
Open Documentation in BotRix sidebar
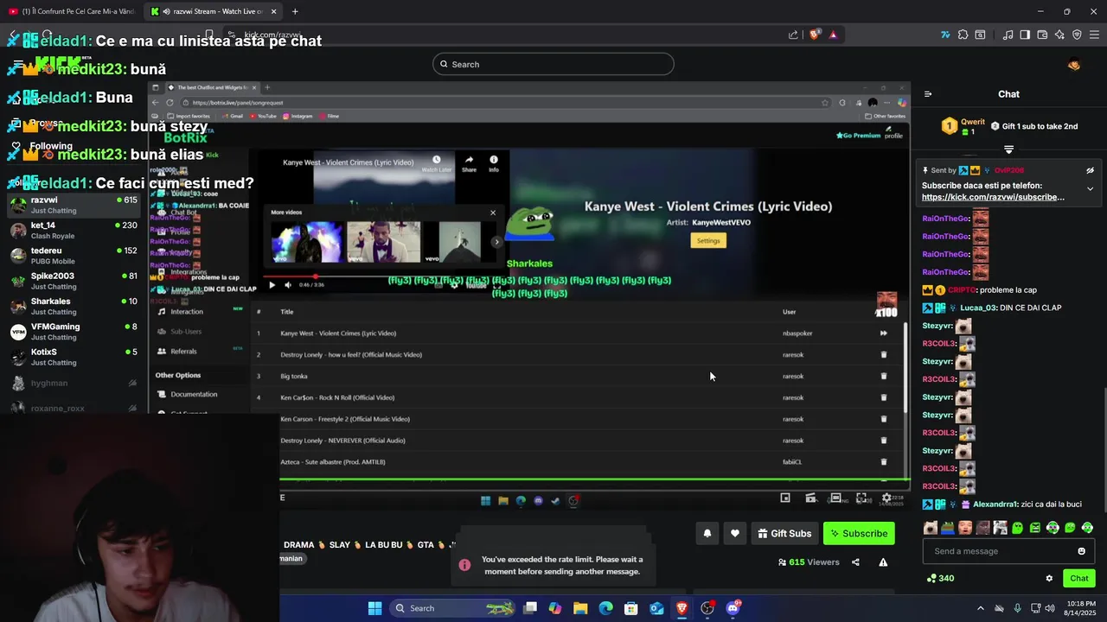click(194, 394)
